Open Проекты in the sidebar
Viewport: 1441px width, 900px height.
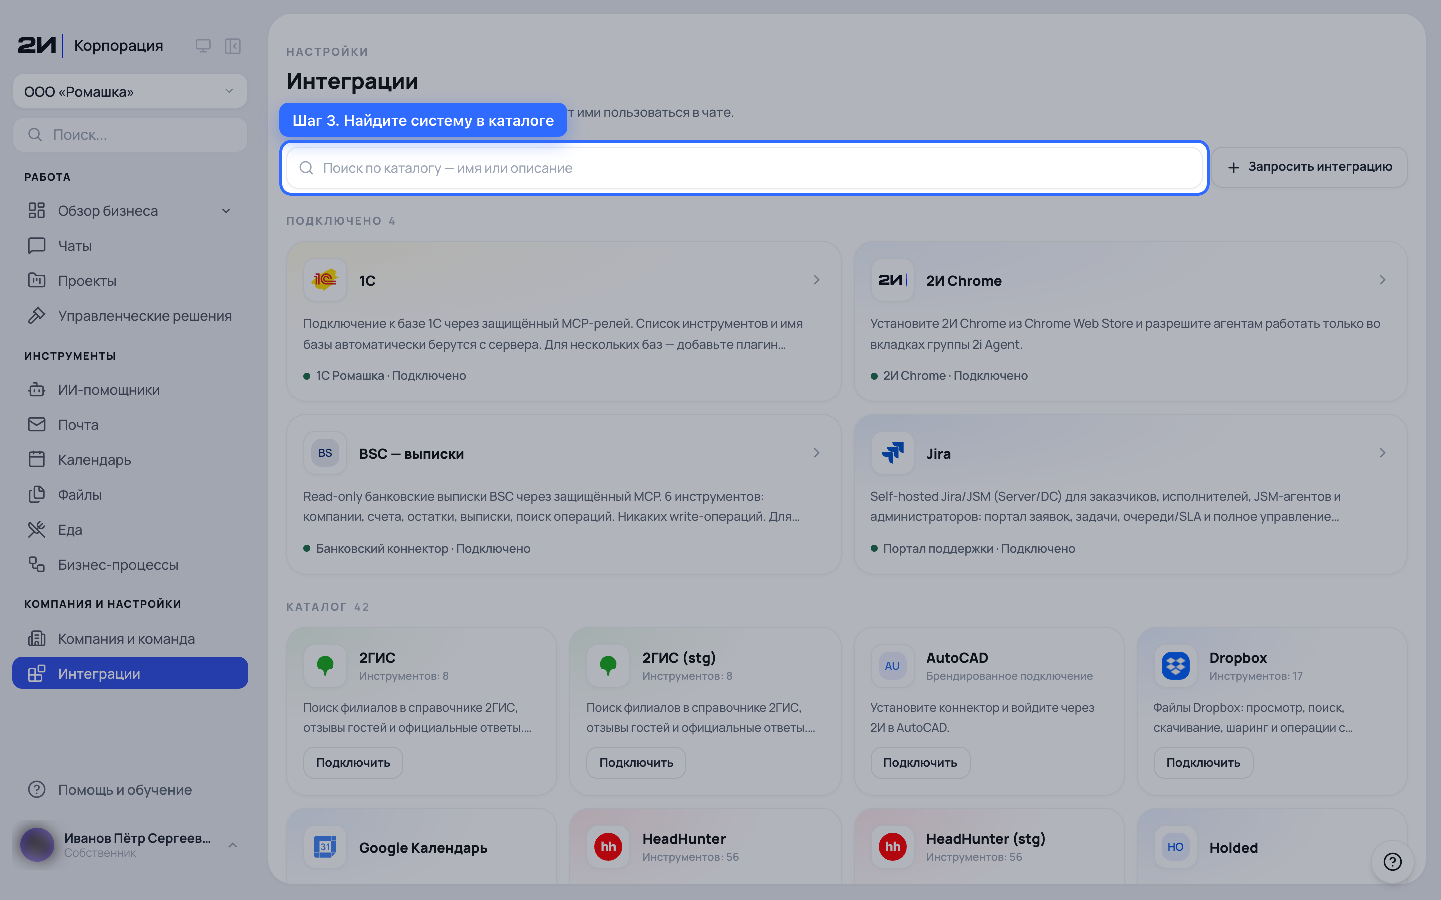(130, 281)
